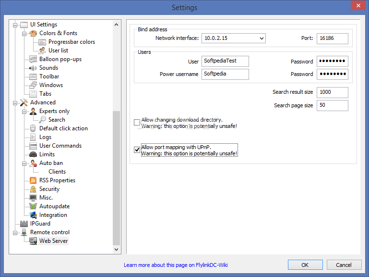Click the Sounds speaker icon
Image resolution: width=369 pixels, height=277 pixels.
tap(33, 68)
